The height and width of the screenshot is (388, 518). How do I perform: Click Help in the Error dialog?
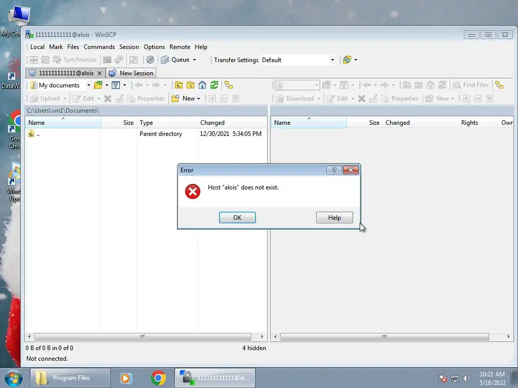click(x=334, y=217)
